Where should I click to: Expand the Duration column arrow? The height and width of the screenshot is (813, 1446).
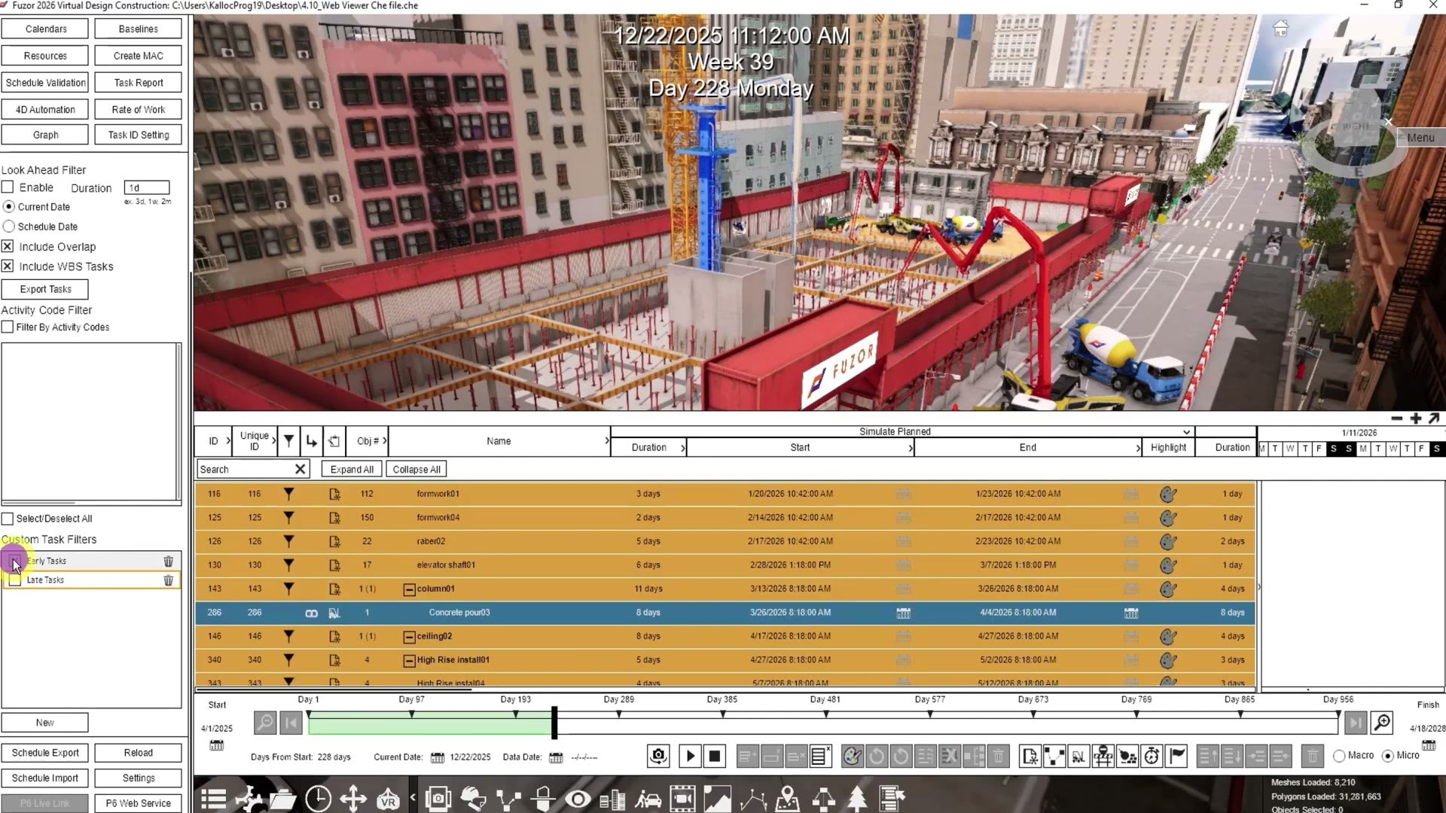pos(683,448)
